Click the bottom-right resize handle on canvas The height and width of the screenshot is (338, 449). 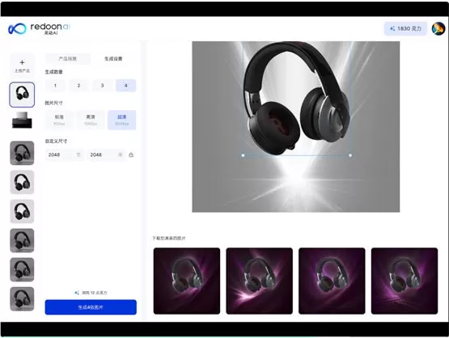click(350, 155)
